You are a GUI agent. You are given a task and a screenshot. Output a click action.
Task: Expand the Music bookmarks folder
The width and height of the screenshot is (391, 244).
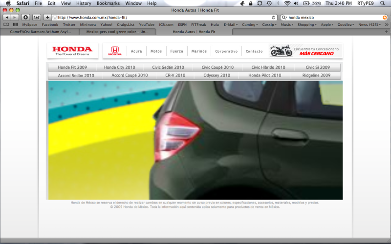[287, 25]
